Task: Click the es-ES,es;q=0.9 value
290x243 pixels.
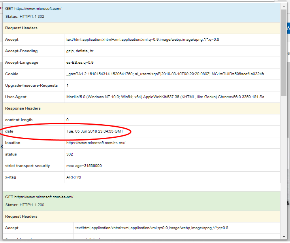Action: tap(80, 63)
